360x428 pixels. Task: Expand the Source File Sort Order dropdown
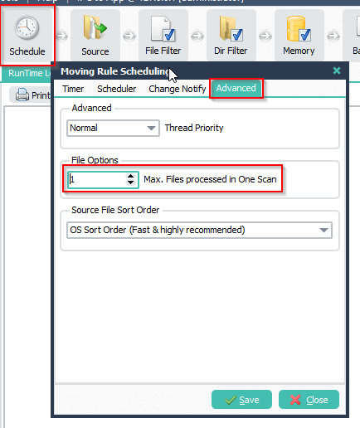click(x=324, y=230)
